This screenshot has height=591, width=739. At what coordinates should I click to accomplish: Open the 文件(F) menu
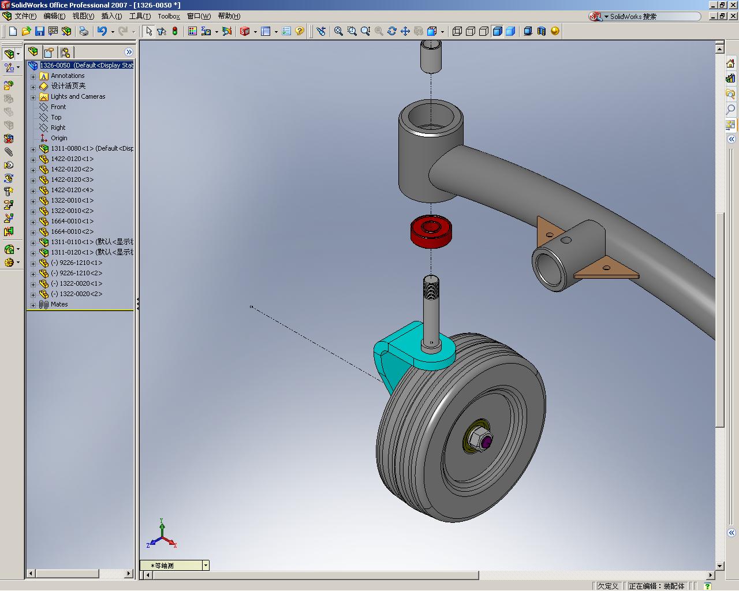[25, 16]
